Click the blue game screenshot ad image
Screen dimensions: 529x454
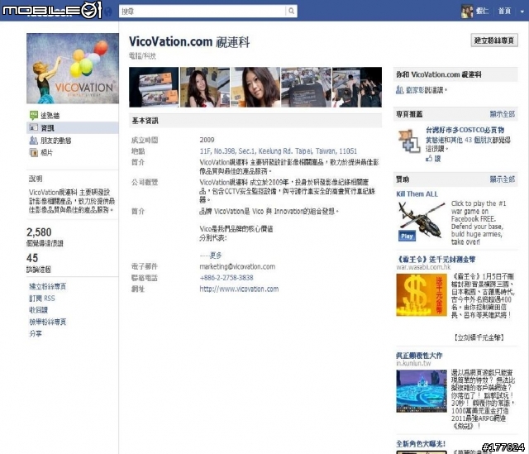pos(422,391)
